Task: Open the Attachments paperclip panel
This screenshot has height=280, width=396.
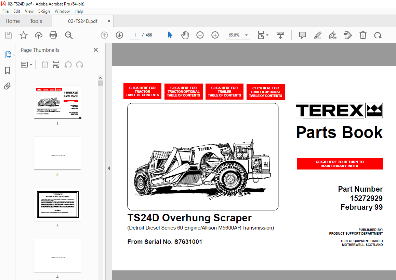Action: [x=7, y=86]
